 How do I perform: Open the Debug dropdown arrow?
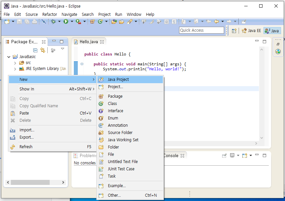[59, 21]
